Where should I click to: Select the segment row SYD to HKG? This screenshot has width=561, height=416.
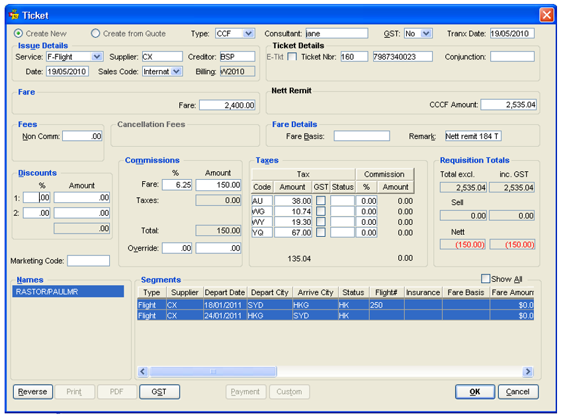335,305
